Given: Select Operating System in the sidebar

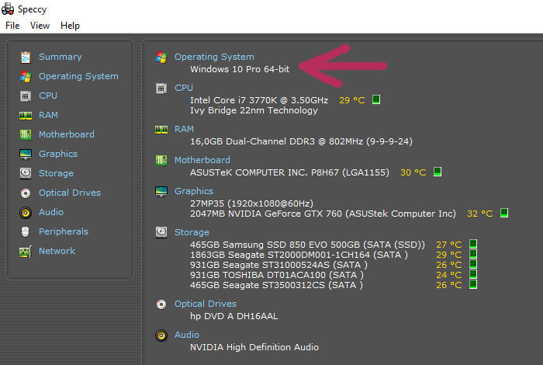Looking at the screenshot, I should [78, 76].
